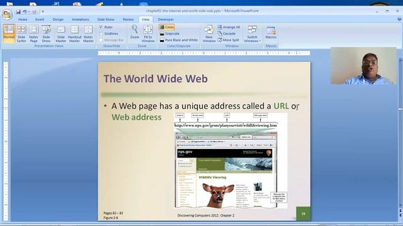403x226 pixels.
Task: Open PowerPoint Help question mark icon
Action: click(x=399, y=19)
